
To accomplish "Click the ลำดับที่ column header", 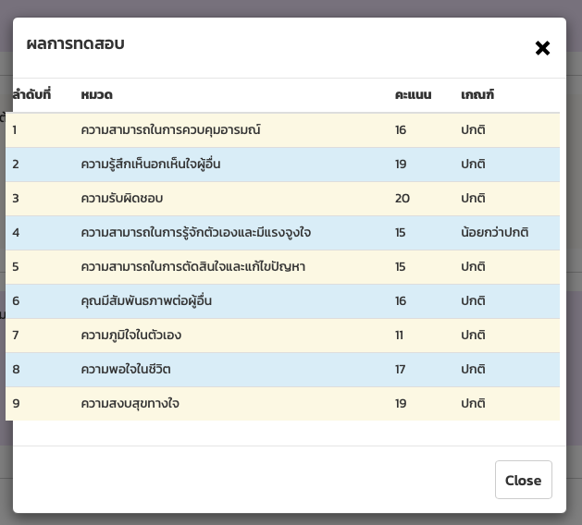I will click(31, 94).
